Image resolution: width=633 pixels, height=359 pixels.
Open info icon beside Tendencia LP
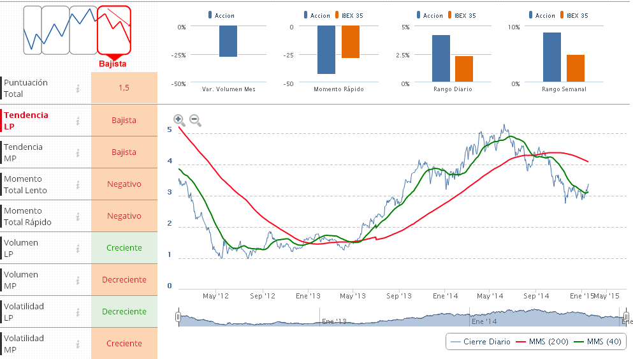click(x=78, y=121)
